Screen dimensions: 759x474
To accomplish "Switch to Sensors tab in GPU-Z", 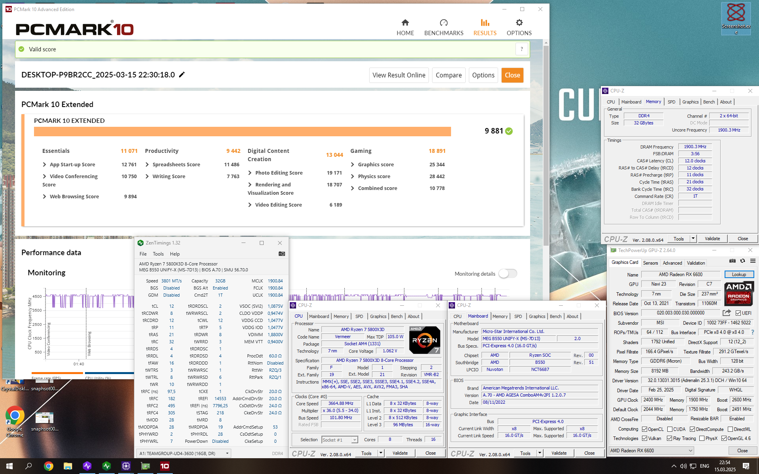I will [x=650, y=263].
